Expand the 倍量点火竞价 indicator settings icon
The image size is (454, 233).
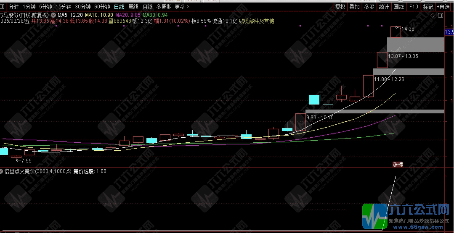click(2, 171)
